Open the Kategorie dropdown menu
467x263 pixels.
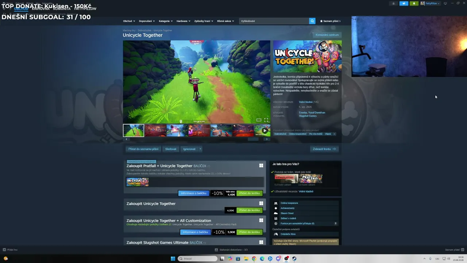click(166, 21)
